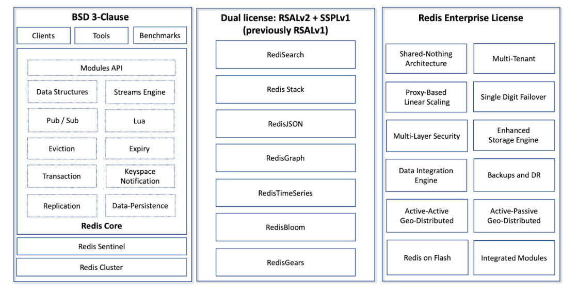Click the Replication box
Viewport: 578px width, 296px height.
[62, 206]
